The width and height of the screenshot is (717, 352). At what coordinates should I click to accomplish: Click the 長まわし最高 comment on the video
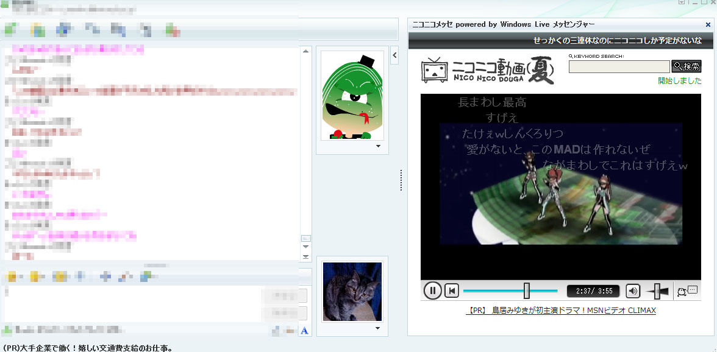(491, 102)
